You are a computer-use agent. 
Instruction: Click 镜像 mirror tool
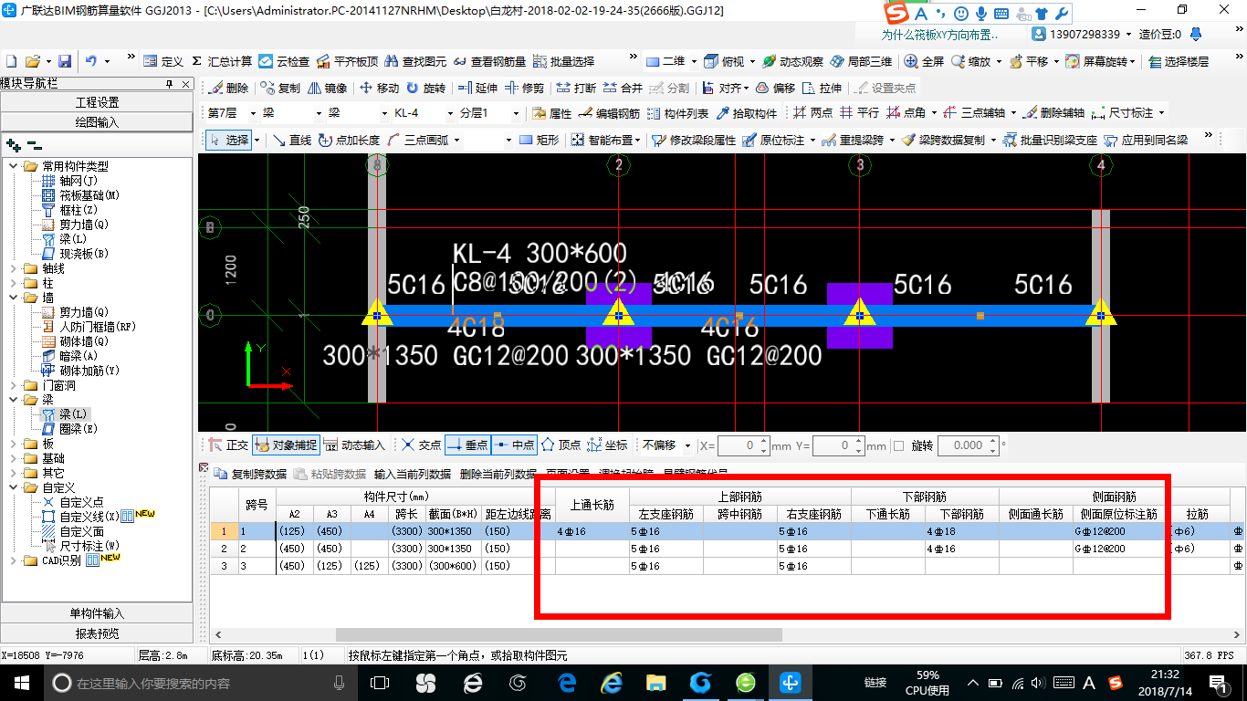[328, 88]
